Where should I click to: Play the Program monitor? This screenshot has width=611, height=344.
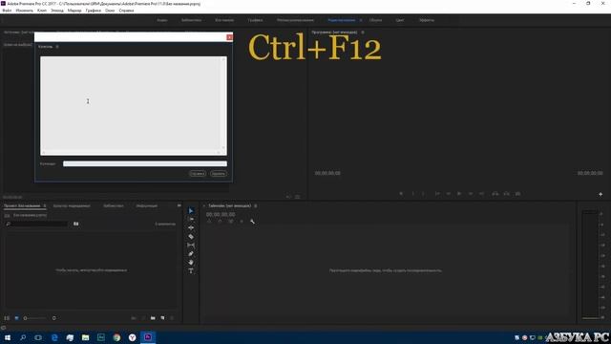[459, 193]
